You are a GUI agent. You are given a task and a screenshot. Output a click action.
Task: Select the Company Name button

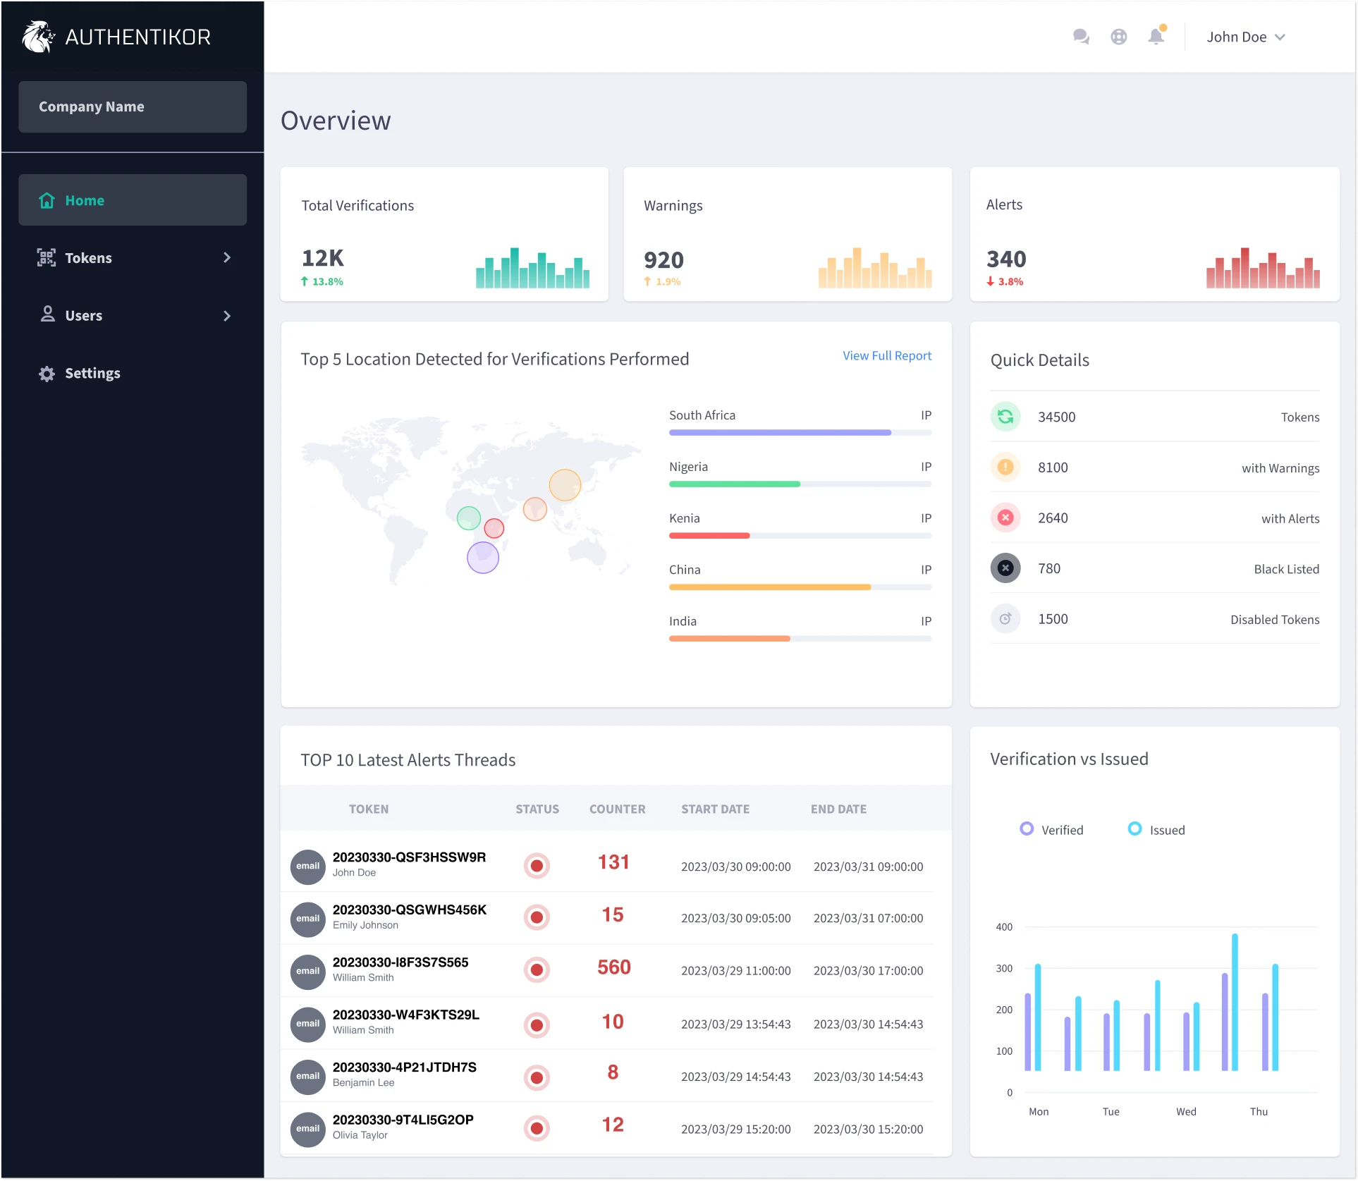coord(133,106)
